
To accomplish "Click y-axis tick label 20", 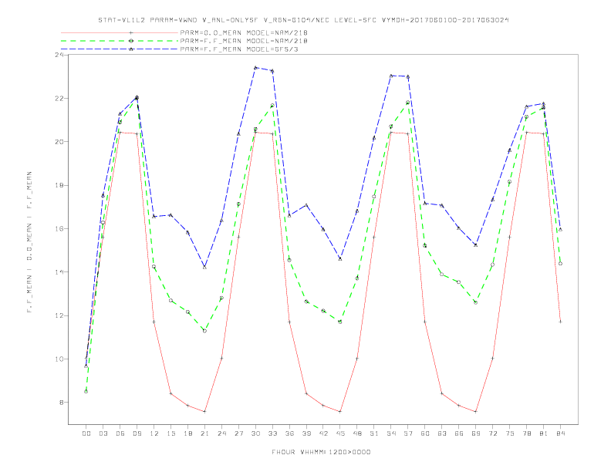I will 59,142.
